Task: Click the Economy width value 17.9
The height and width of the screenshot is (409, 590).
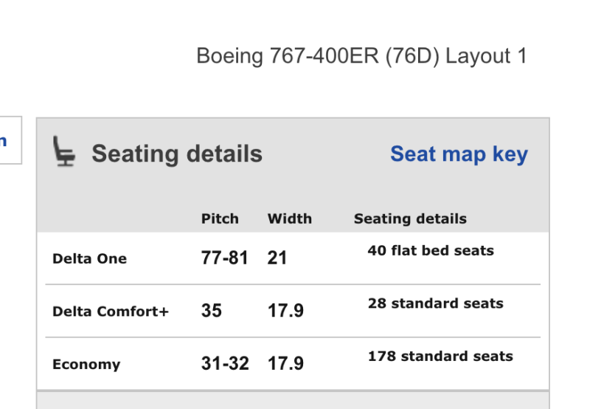Action: (285, 363)
